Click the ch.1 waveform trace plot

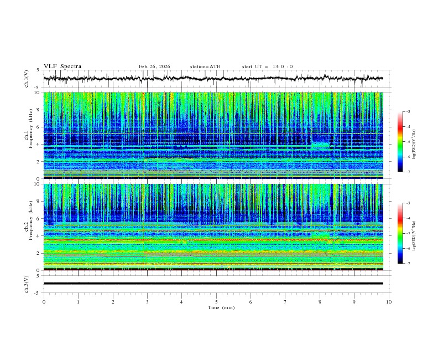pyautogui.click(x=213, y=79)
